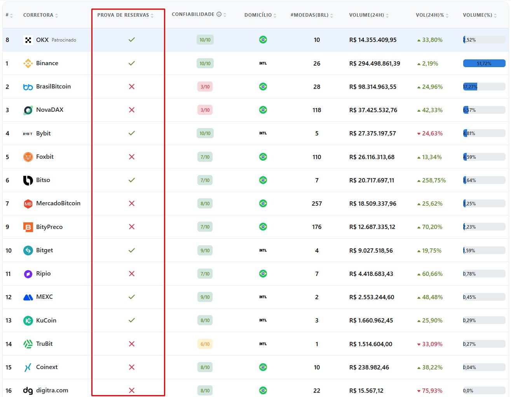Click the Foxbit fox logo
Image resolution: width=511 pixels, height=397 pixels.
coord(28,157)
